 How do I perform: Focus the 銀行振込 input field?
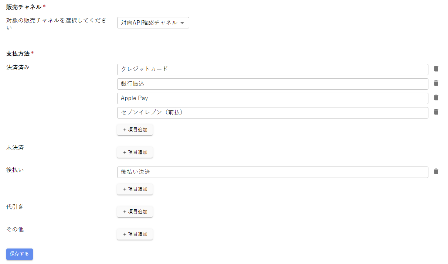[273, 84]
